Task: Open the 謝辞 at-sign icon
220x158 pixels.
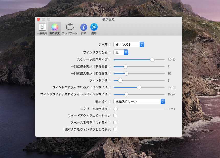Action: pyautogui.click(x=94, y=27)
